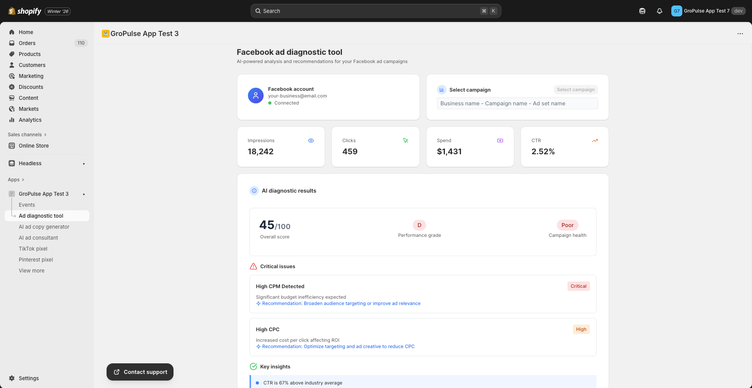Click inside the campaign name input field
The image size is (752, 388).
coord(517,103)
